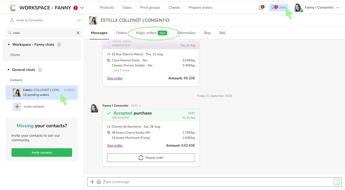Click info icon beside Workspace - Fanny chats
This screenshot has width=345, height=190.
(59, 45)
